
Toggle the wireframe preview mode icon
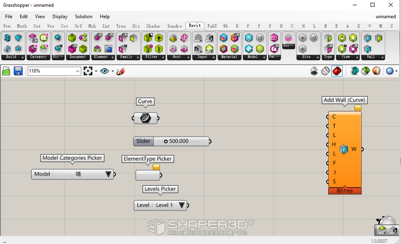pos(326,71)
